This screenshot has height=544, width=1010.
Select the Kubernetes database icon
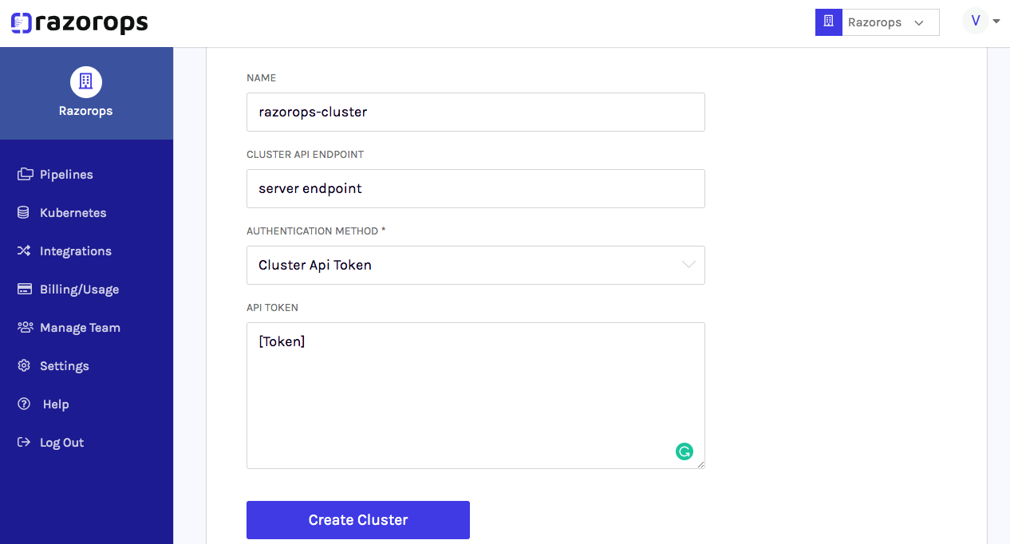tap(24, 213)
